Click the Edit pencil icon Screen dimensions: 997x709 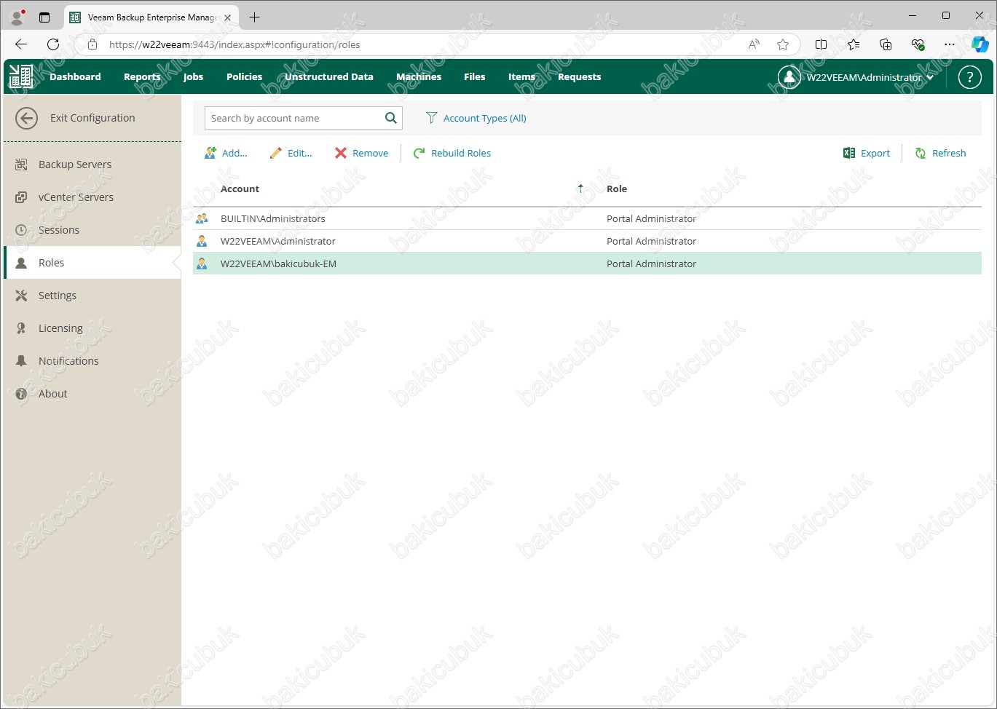pyautogui.click(x=275, y=153)
